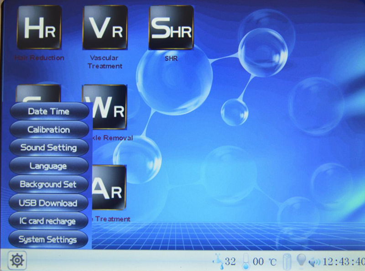Select the AR treatment icon

(x=108, y=188)
